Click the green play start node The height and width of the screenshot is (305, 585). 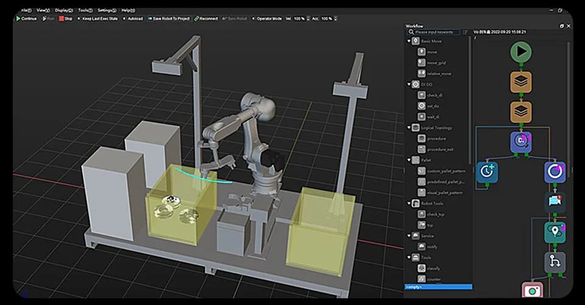point(521,52)
